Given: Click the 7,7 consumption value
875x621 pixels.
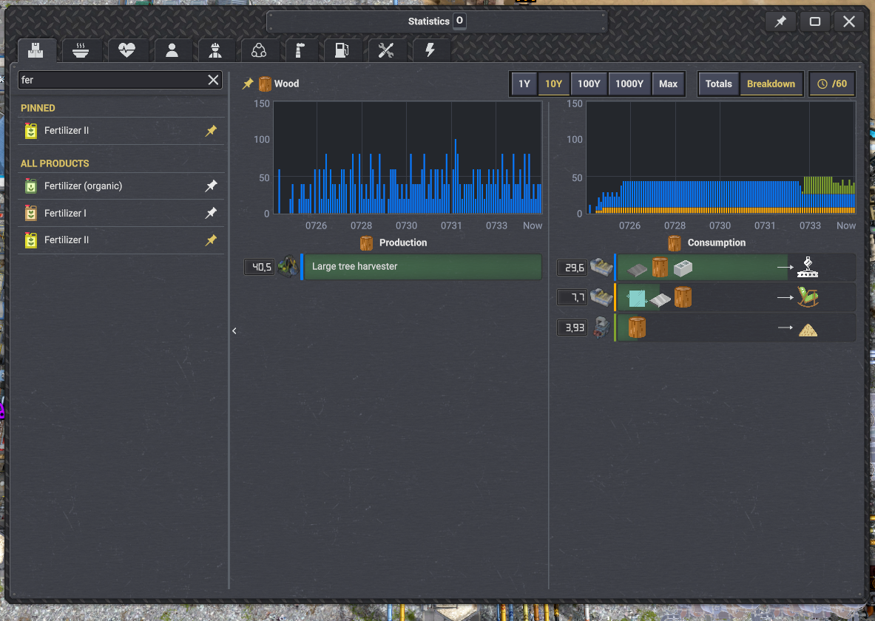Looking at the screenshot, I should [x=572, y=297].
